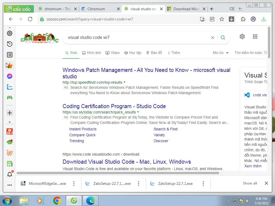This screenshot has width=275, height=206.
Task: Select the Hình ảnh search filter
Action: (92, 53)
